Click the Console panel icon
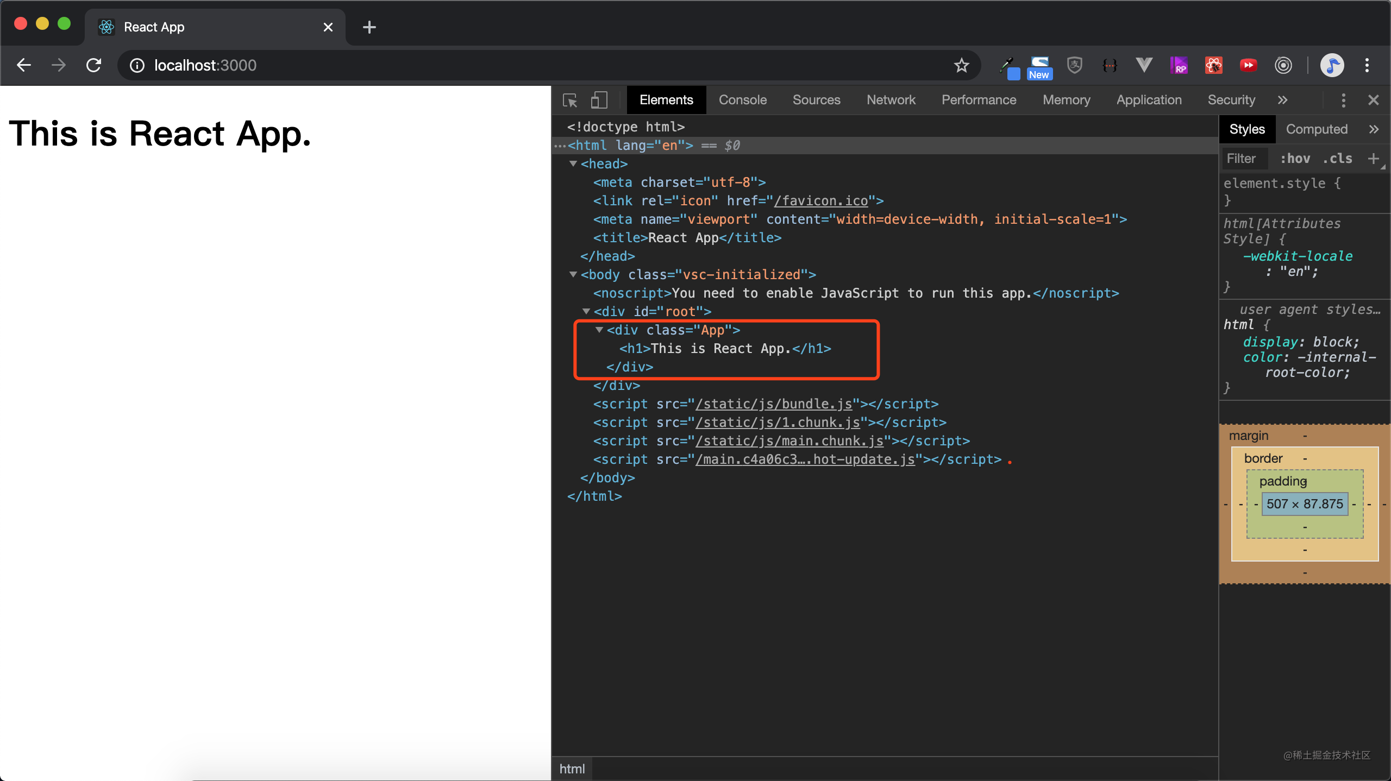 click(x=744, y=99)
